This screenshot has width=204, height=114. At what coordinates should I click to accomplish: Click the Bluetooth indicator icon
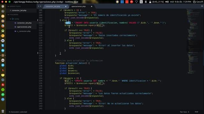[146, 2]
